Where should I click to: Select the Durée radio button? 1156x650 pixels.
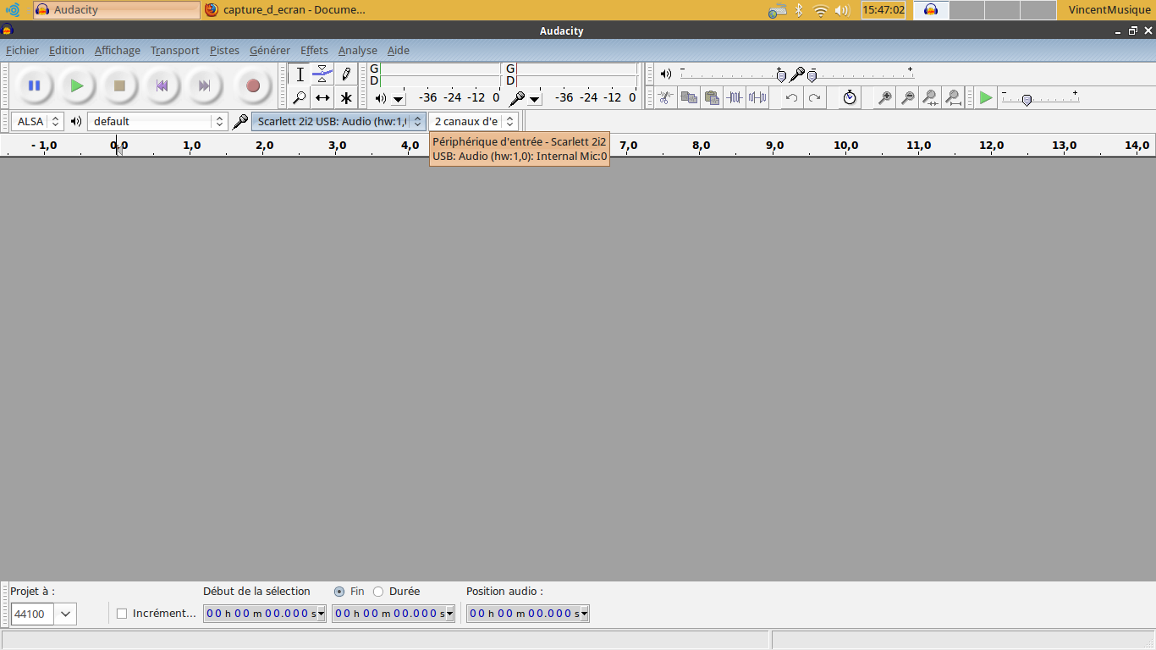pyautogui.click(x=378, y=592)
